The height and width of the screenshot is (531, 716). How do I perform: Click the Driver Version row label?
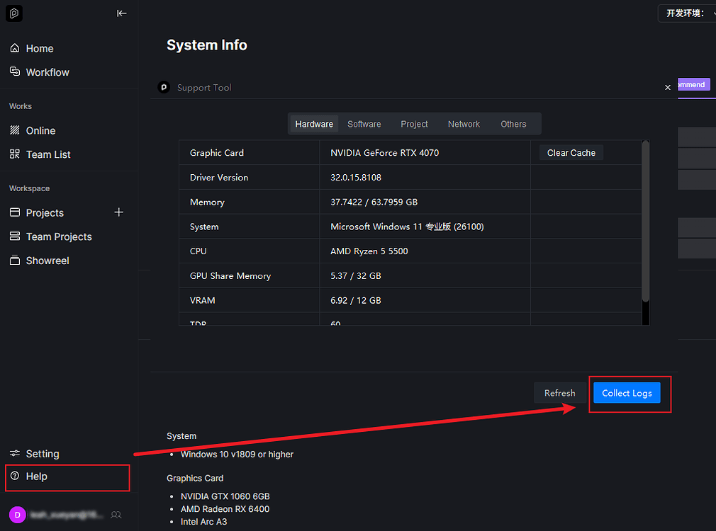tap(219, 178)
